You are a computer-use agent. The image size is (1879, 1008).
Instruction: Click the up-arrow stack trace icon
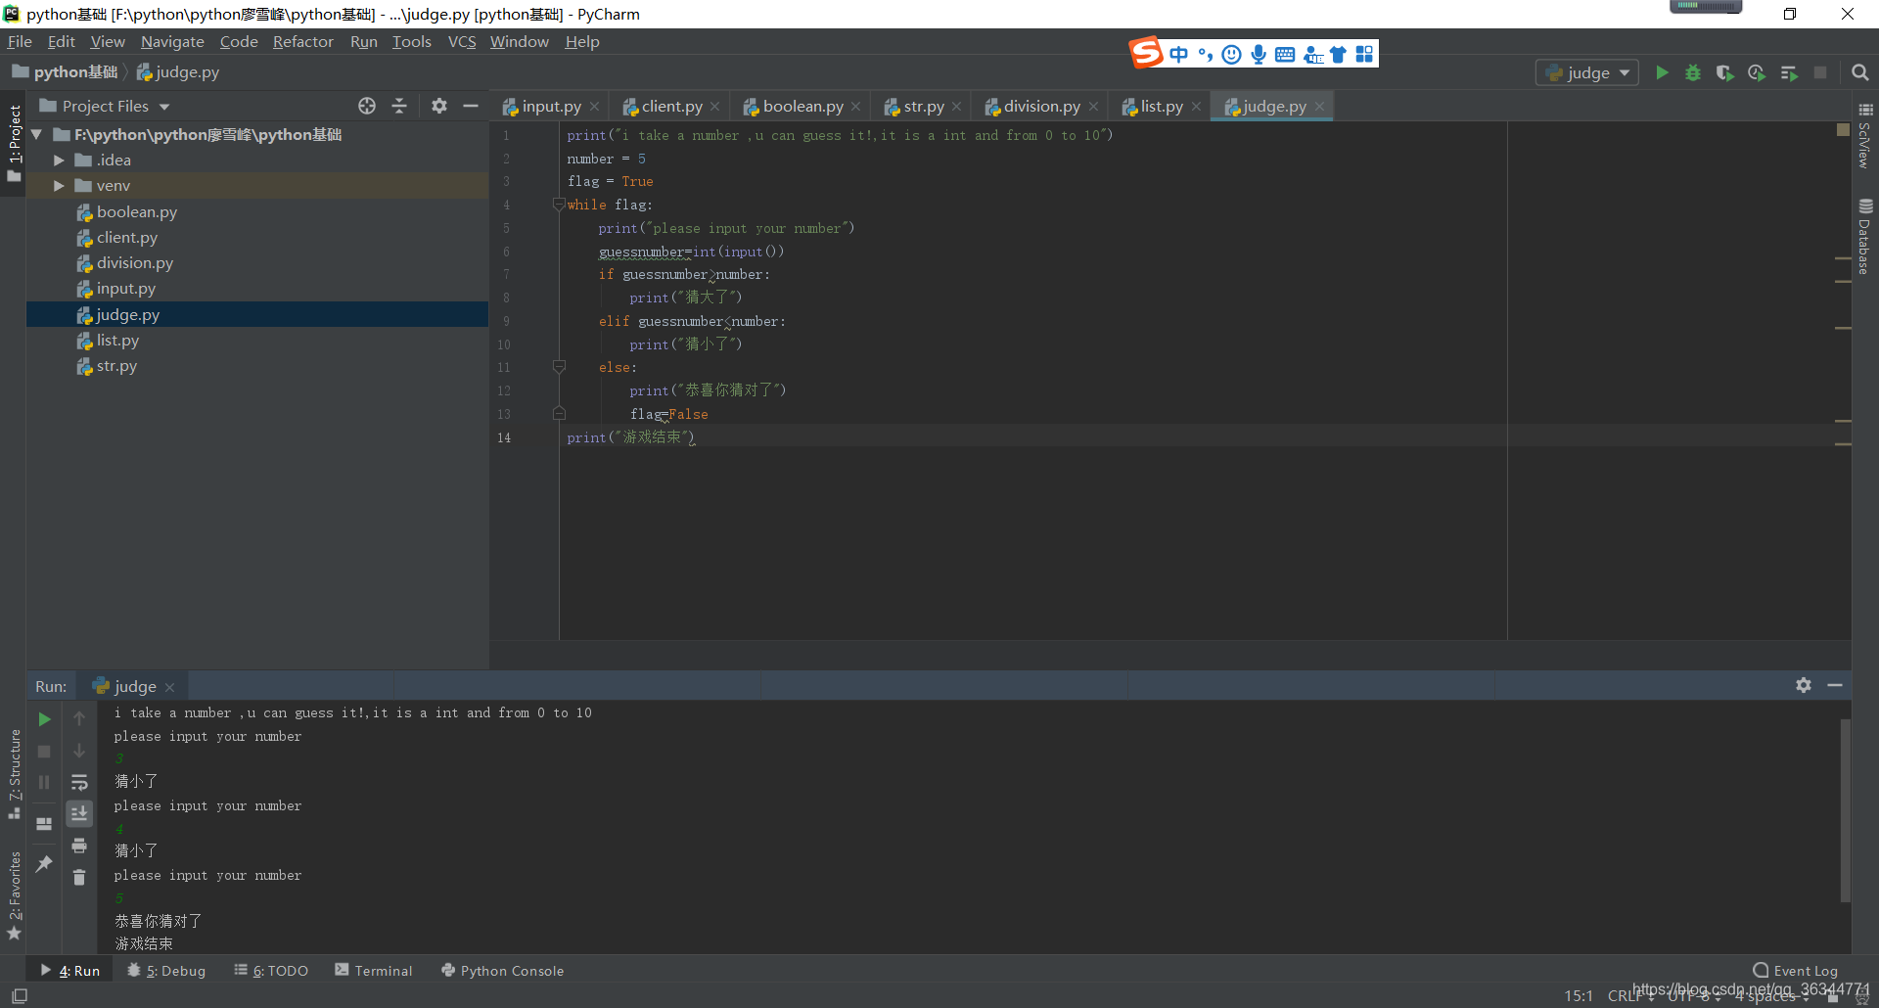[x=79, y=719]
